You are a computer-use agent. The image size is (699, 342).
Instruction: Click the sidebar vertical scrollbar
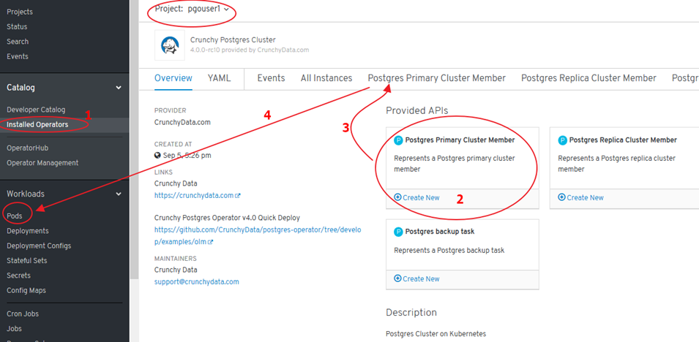(x=134, y=138)
